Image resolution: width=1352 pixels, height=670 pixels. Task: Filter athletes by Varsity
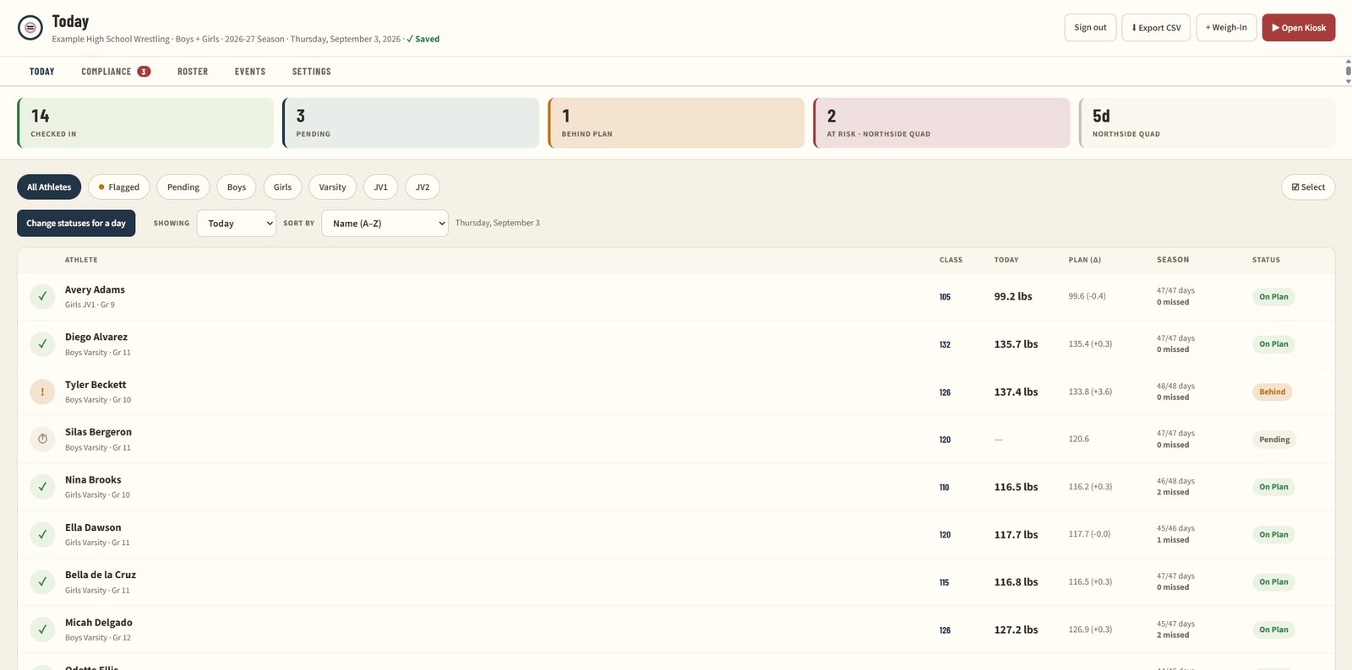tap(332, 187)
